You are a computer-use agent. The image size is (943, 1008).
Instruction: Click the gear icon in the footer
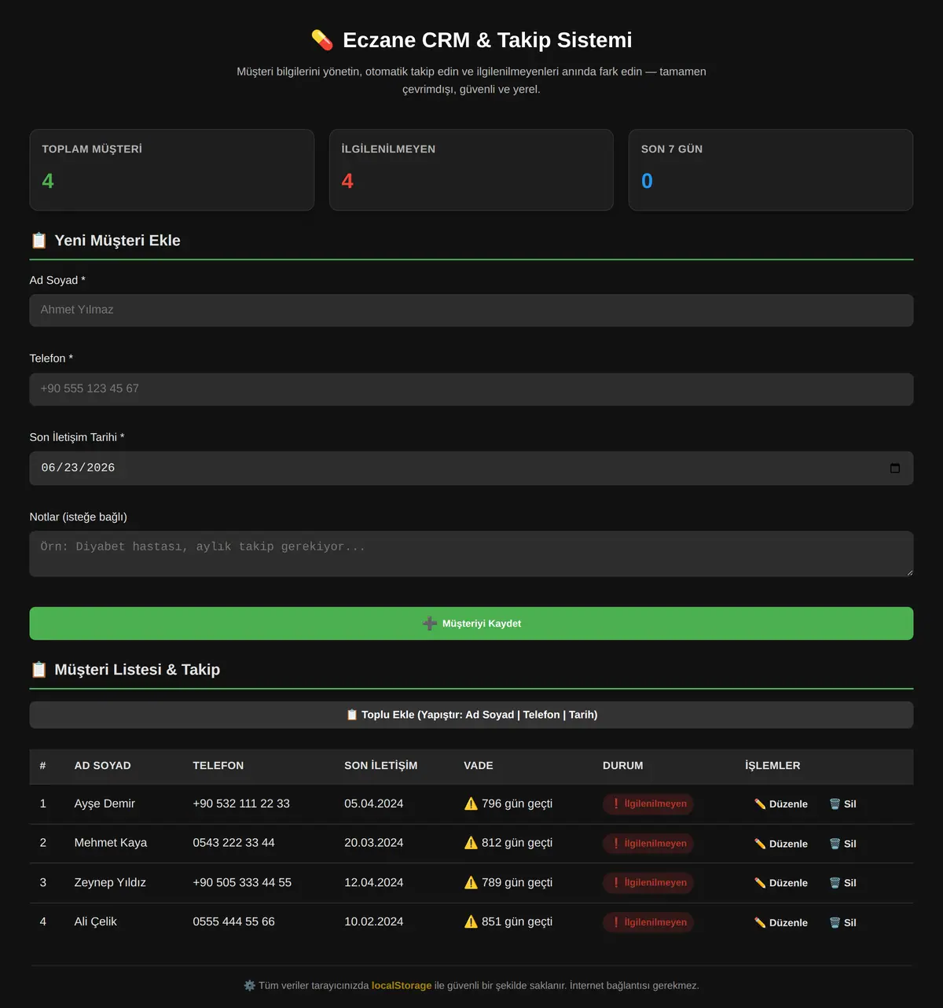click(x=250, y=985)
